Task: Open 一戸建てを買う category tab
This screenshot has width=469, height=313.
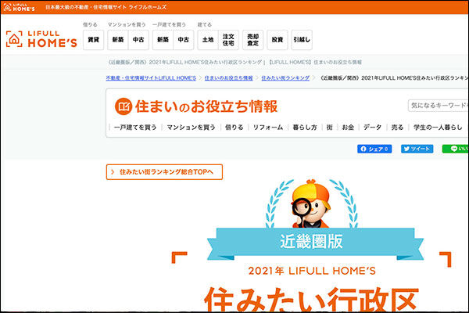Action: [135, 128]
